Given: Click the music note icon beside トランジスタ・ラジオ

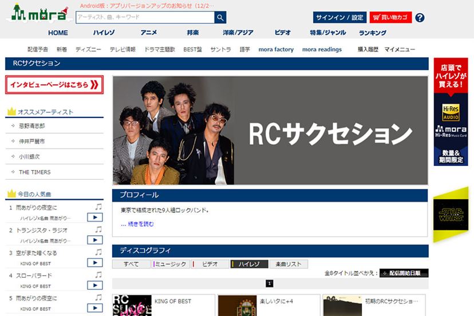Looking at the screenshot, I should 98,230.
